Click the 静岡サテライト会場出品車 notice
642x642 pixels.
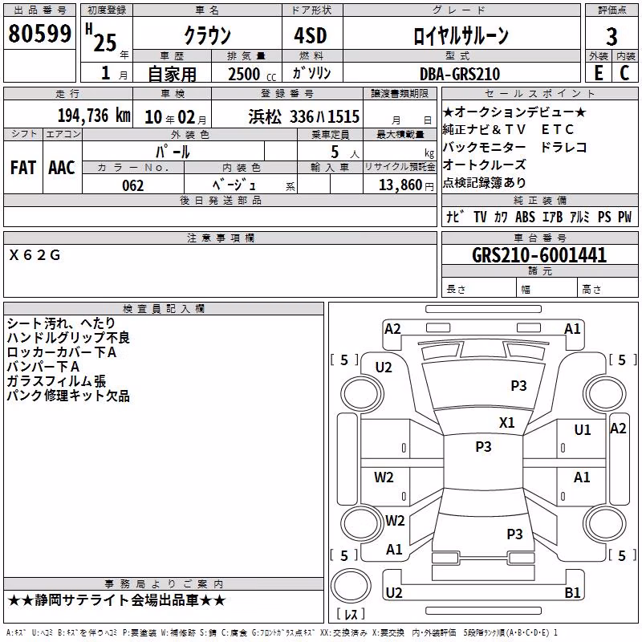[x=116, y=600]
